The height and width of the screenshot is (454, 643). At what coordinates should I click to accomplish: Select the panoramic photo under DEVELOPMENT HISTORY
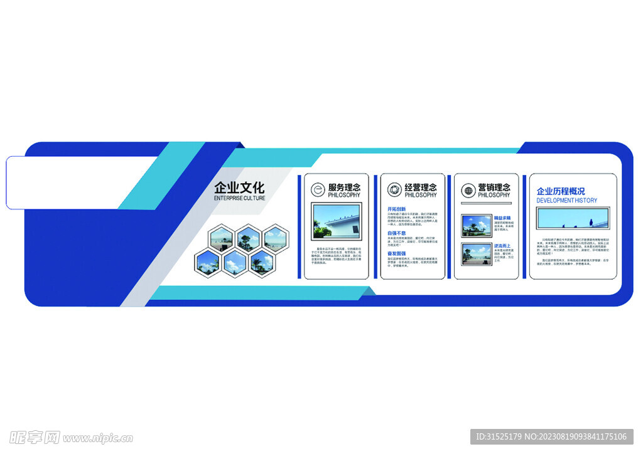tap(573, 218)
